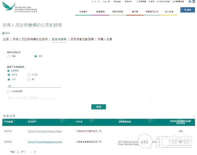Jump to the first results page arrow

pyautogui.click(x=4, y=152)
